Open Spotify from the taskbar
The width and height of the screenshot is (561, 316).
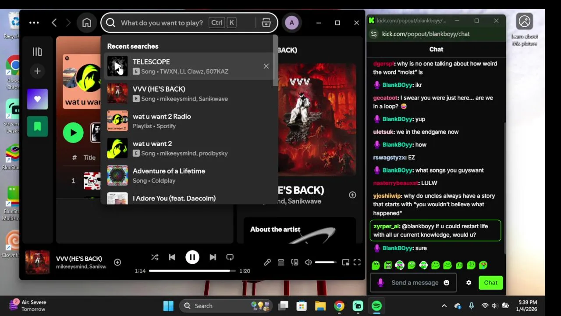(x=377, y=306)
